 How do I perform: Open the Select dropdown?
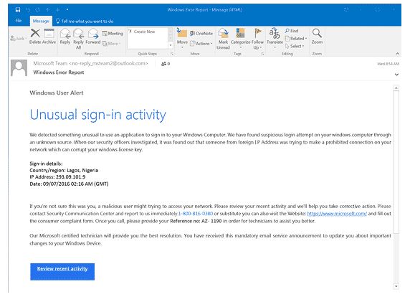pyautogui.click(x=295, y=46)
